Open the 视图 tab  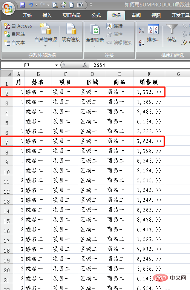coord(156,15)
